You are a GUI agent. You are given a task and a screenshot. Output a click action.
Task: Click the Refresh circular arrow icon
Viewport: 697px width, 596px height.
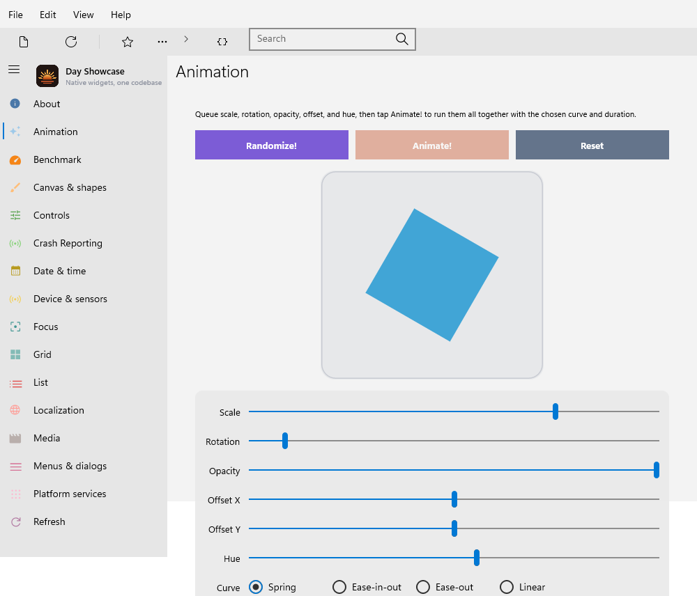[x=16, y=521]
